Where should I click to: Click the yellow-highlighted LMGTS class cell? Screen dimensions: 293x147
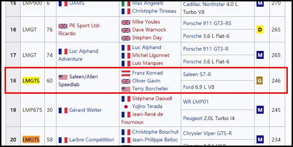click(x=31, y=81)
